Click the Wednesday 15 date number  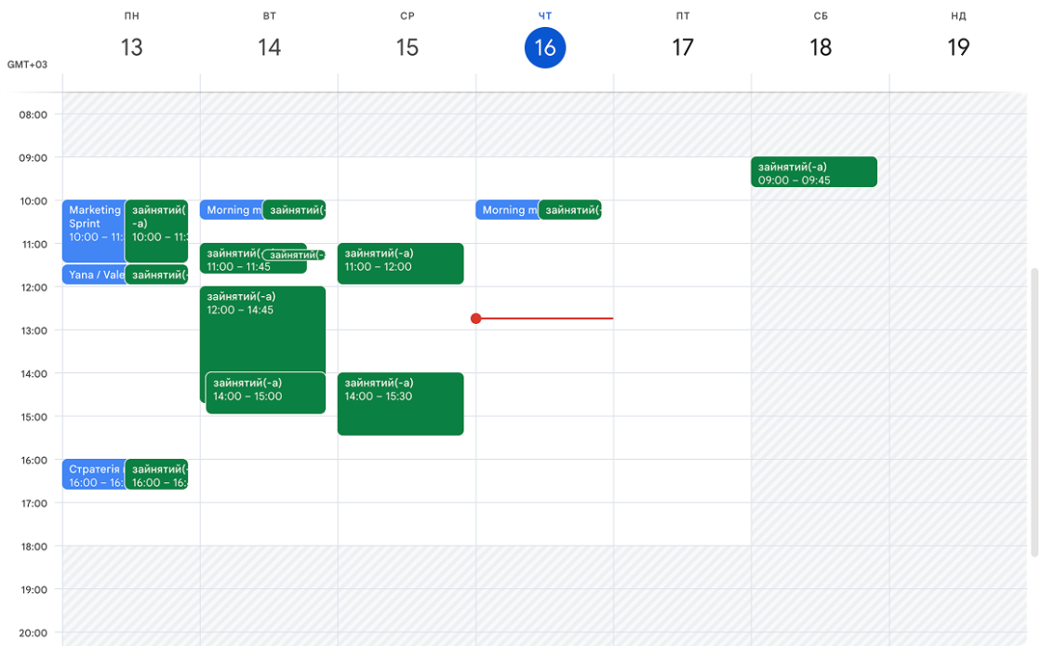tap(407, 47)
